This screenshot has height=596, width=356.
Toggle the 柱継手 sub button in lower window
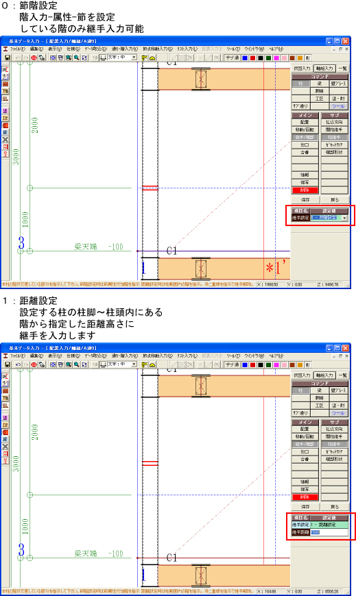click(x=334, y=444)
